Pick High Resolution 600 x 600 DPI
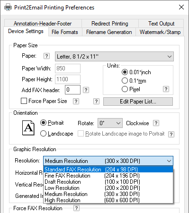This screenshot has width=189, height=213. pos(108,200)
